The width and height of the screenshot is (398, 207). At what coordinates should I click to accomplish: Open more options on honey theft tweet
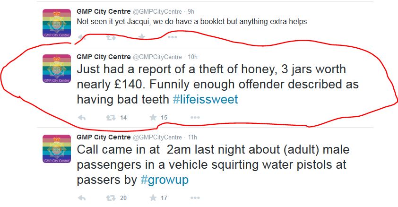(195, 118)
